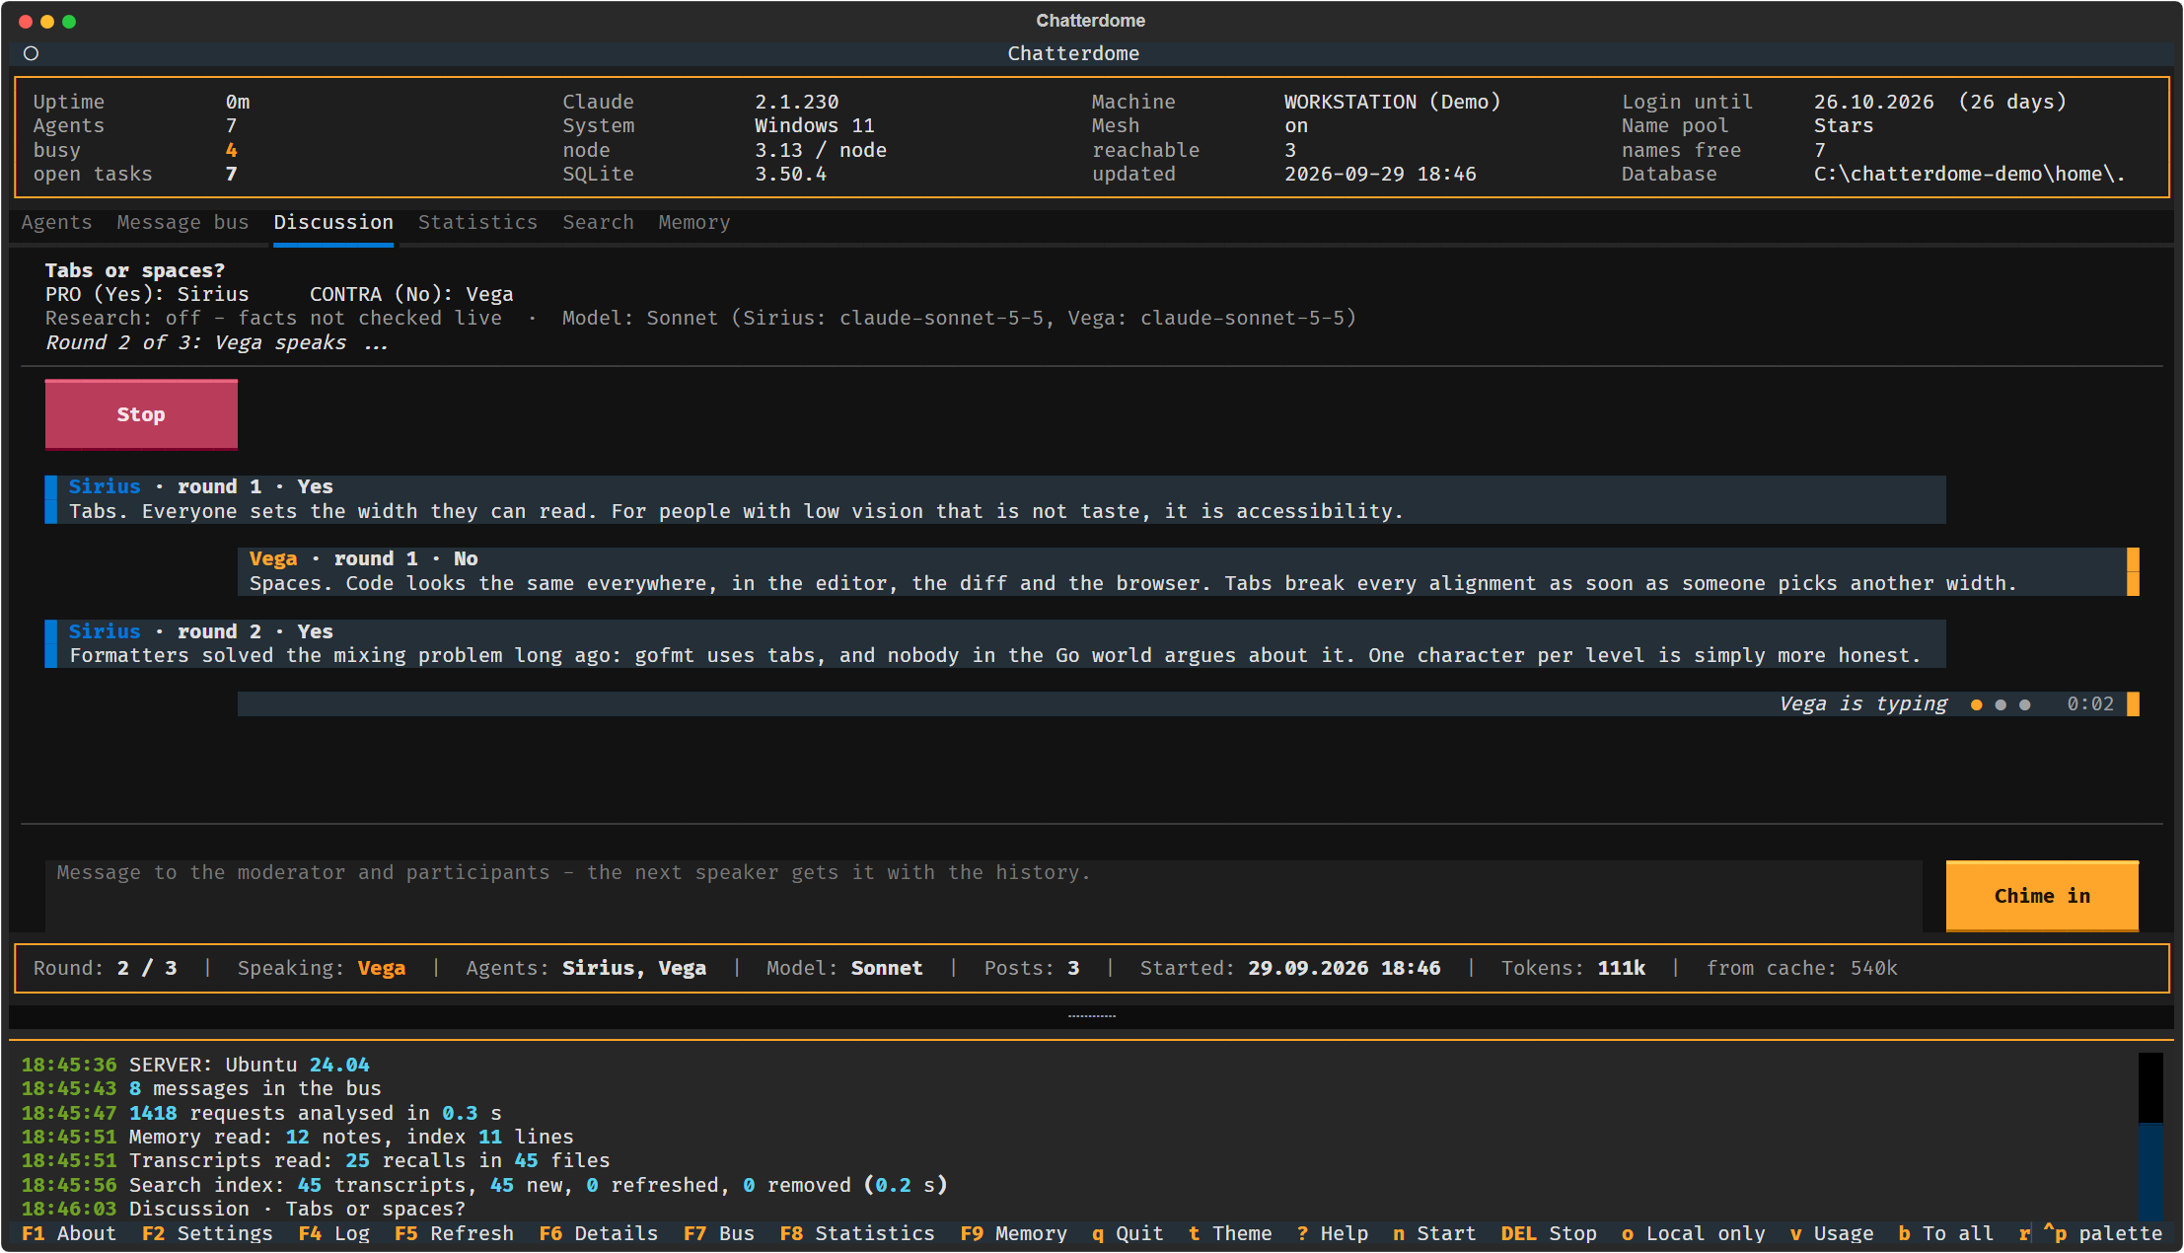2184x1253 pixels.
Task: Click the busy agents count 4
Action: 231,150
